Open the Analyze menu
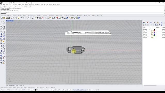Image resolution: width=165 pixels, height=93 pixels. (x=46, y=5)
